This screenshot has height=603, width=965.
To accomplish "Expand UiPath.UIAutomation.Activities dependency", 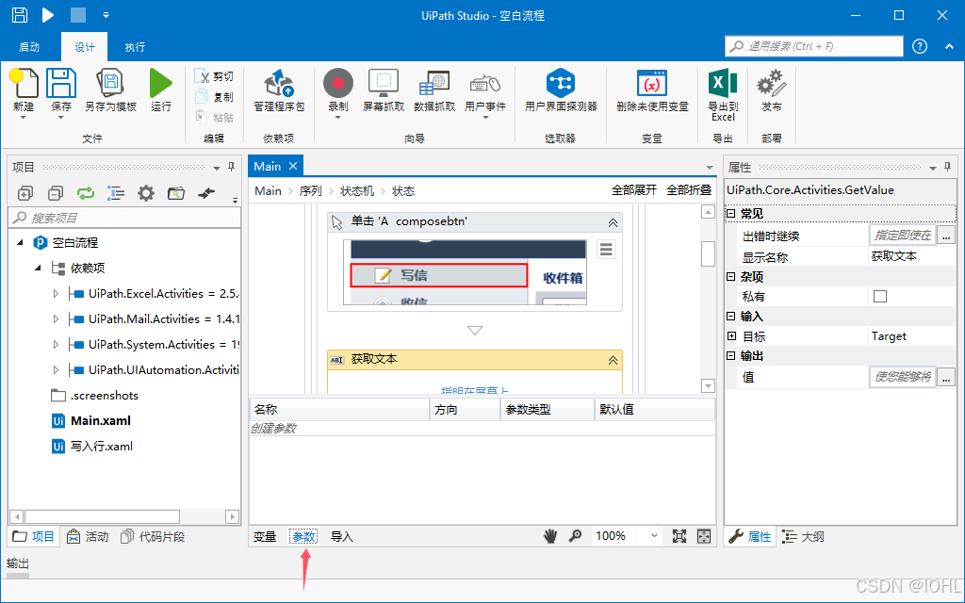I will (x=56, y=369).
